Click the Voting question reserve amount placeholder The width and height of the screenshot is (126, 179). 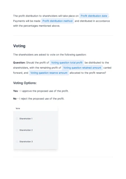49,73
